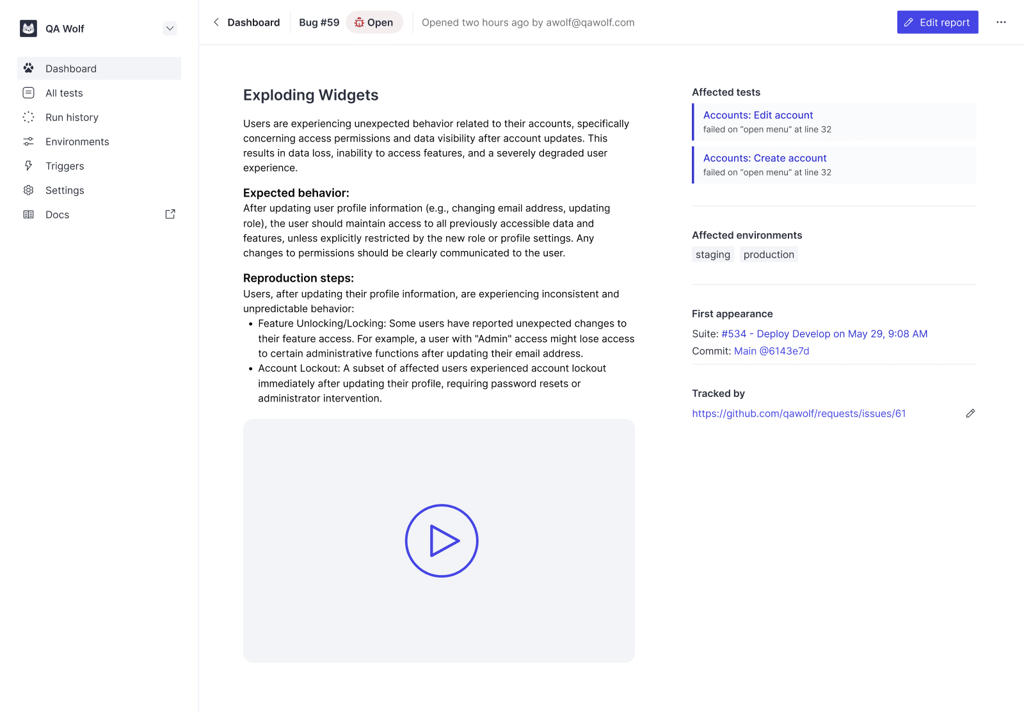
Task: Click the All tests list icon
Action: click(29, 92)
